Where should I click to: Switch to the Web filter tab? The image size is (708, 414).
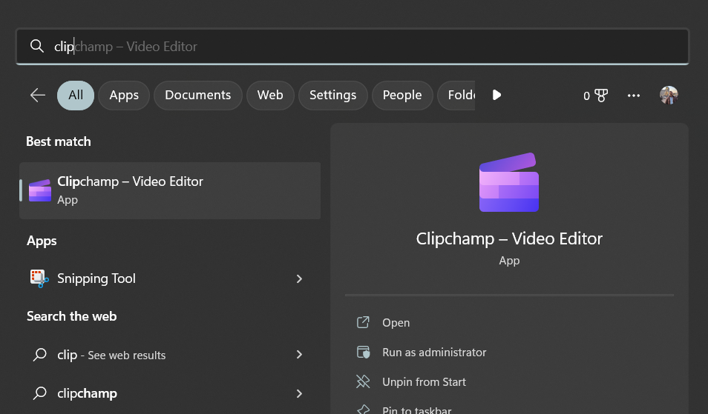pos(270,95)
